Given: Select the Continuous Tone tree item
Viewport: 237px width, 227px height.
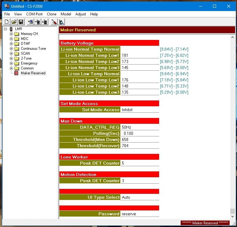Looking at the screenshot, I should pyautogui.click(x=33, y=49).
